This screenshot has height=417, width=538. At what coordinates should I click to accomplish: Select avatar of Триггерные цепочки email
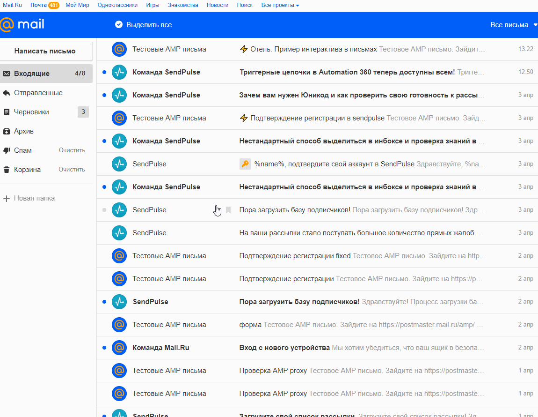[x=119, y=72]
